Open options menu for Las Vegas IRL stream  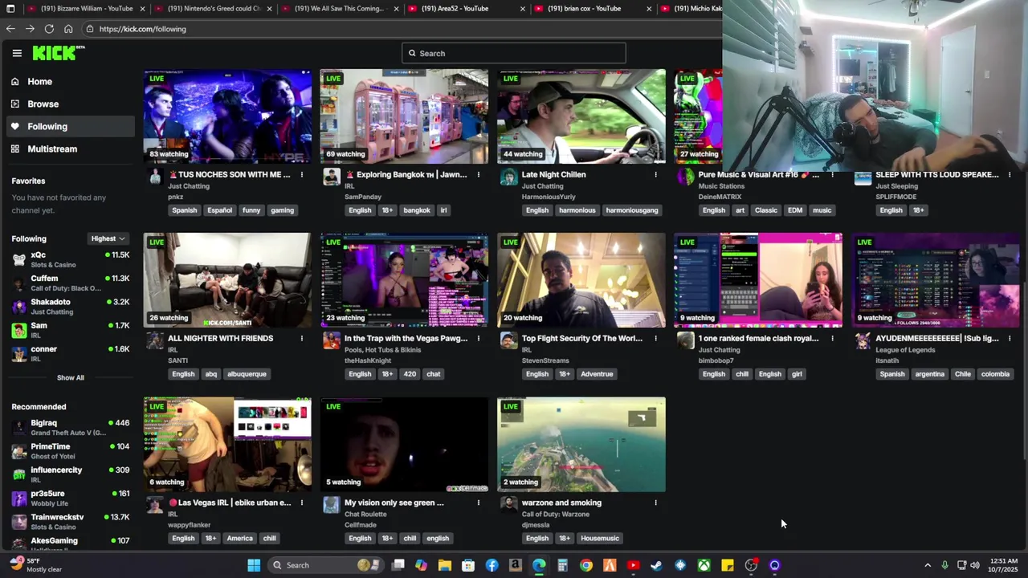(302, 503)
